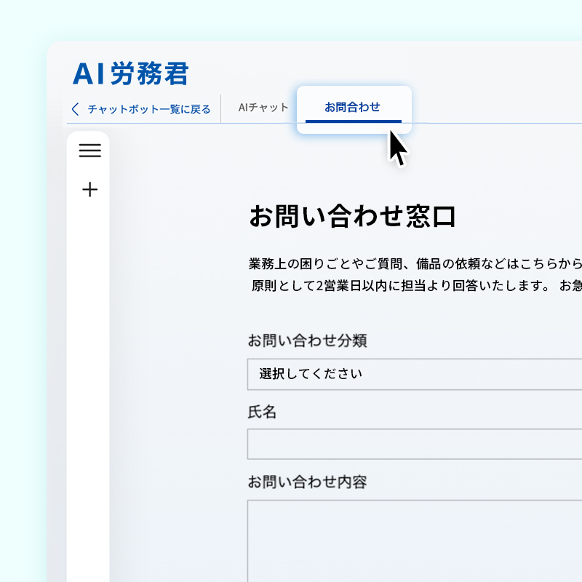Click the plus icon to start new chat
This screenshot has height=582, width=582.
[89, 191]
